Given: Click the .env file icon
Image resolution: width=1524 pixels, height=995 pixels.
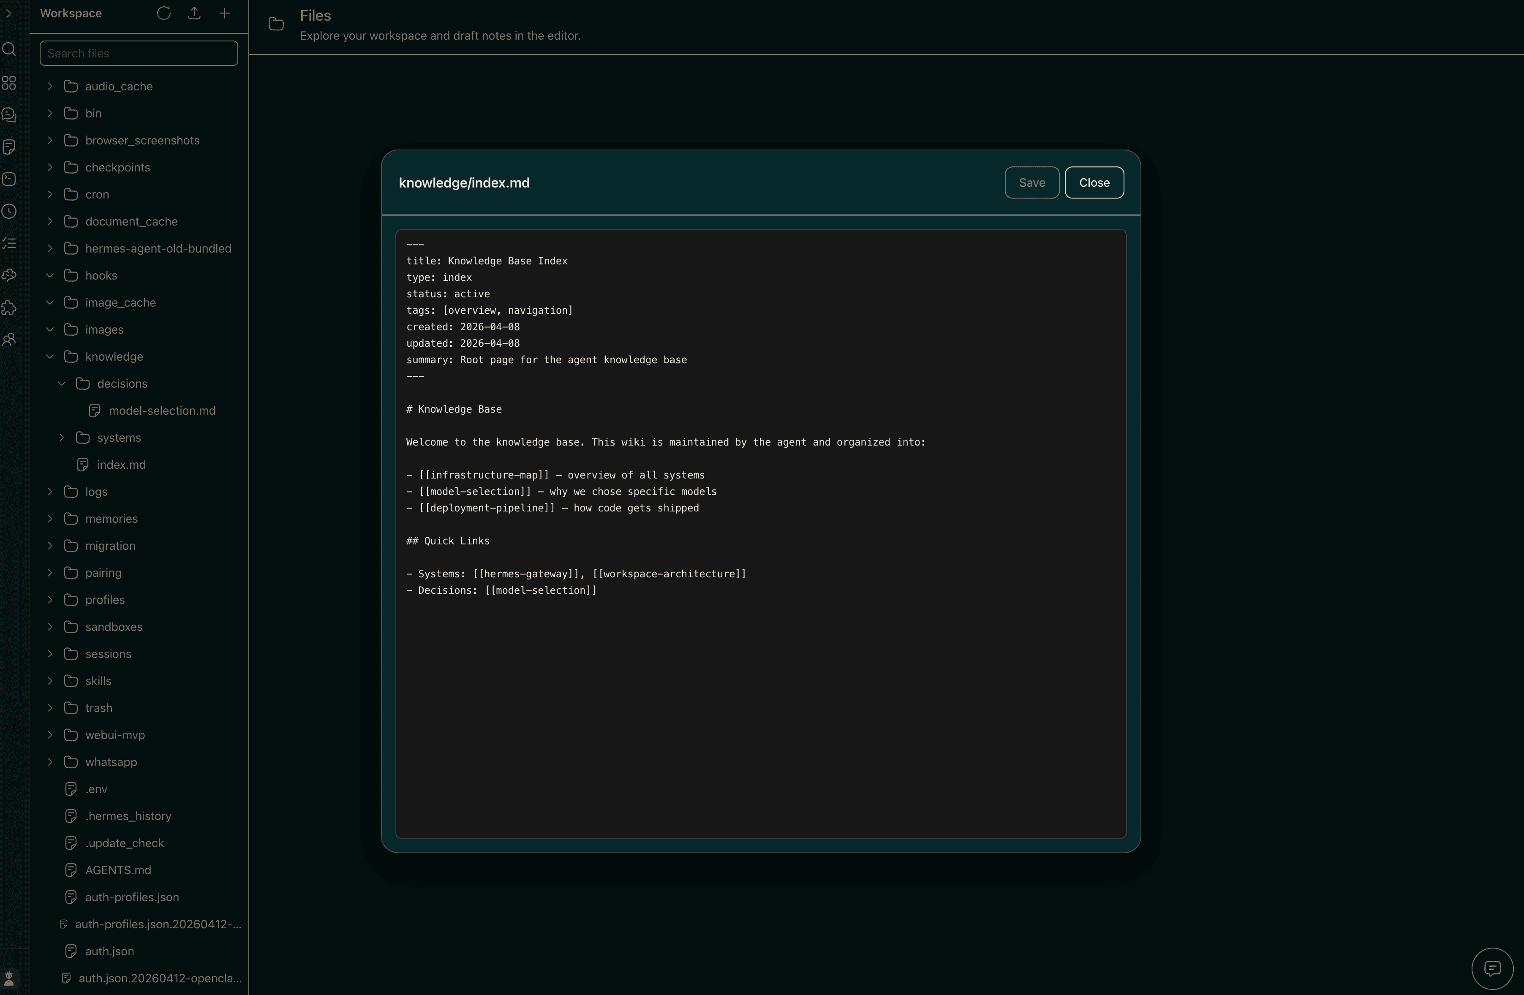Looking at the screenshot, I should tap(71, 789).
